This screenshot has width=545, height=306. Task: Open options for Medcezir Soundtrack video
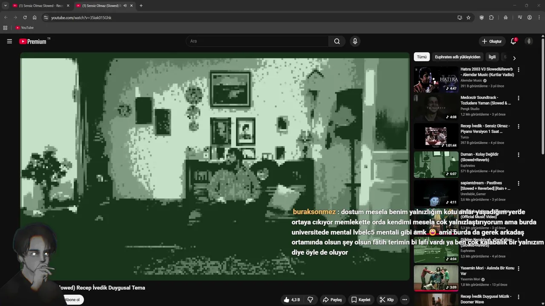[x=518, y=98]
